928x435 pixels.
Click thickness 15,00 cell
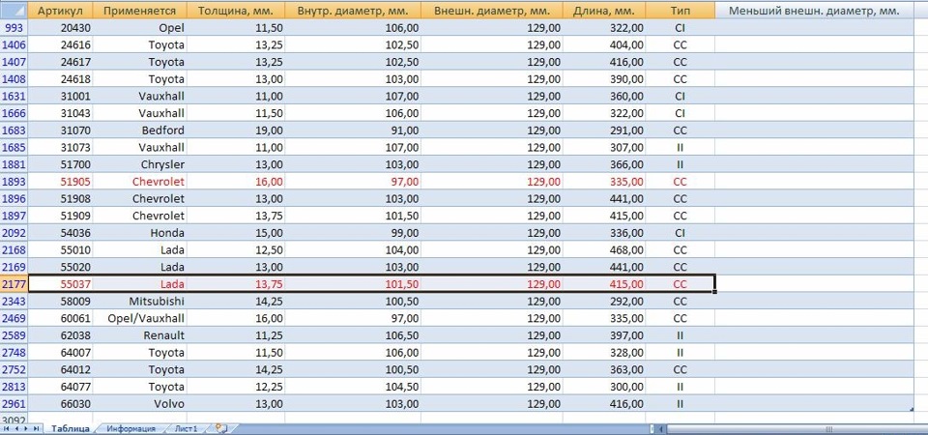pyautogui.click(x=236, y=233)
